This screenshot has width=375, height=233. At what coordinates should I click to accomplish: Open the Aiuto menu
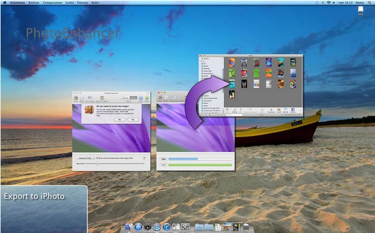coord(95,2)
